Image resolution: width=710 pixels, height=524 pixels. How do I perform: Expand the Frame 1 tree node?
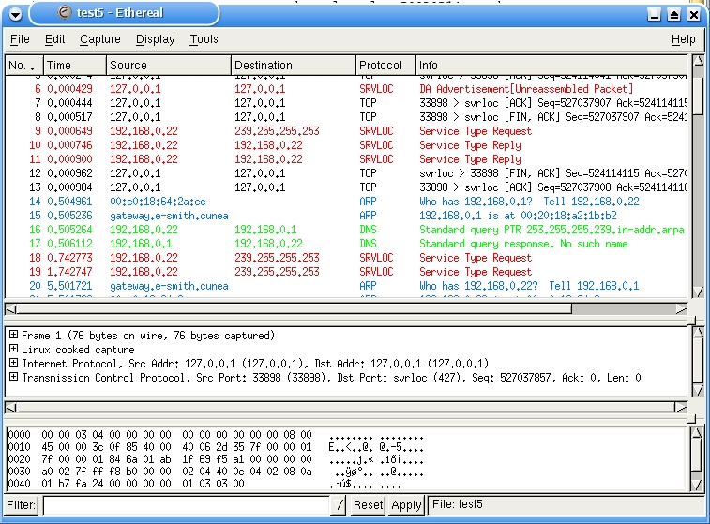tap(13, 336)
